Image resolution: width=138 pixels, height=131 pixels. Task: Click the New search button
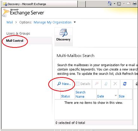[x=64, y=84]
